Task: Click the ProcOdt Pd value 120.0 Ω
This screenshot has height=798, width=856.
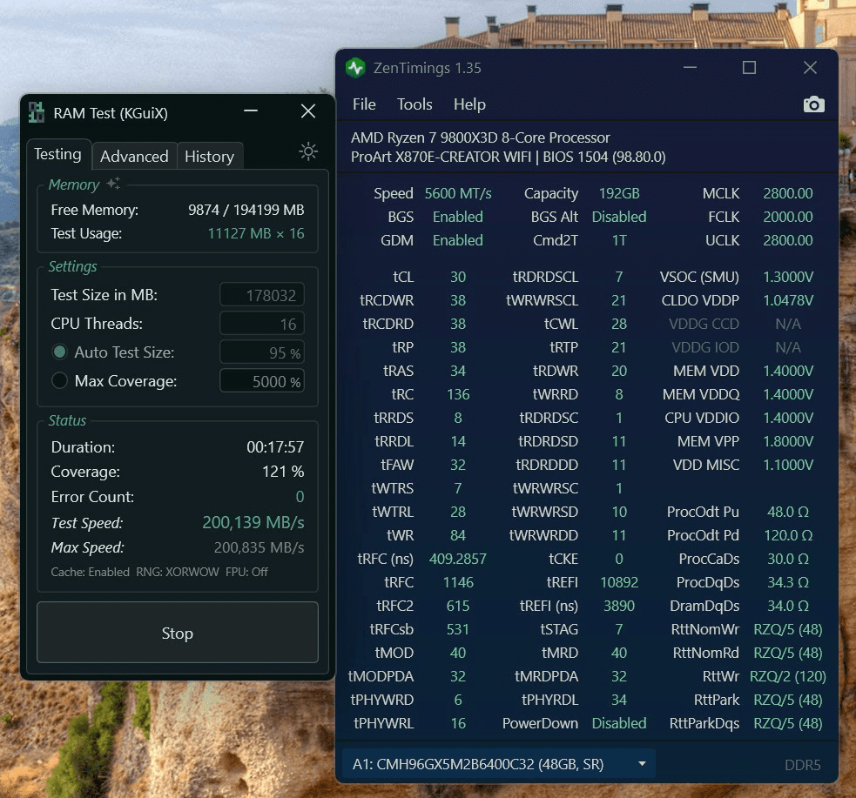Action: 788,536
